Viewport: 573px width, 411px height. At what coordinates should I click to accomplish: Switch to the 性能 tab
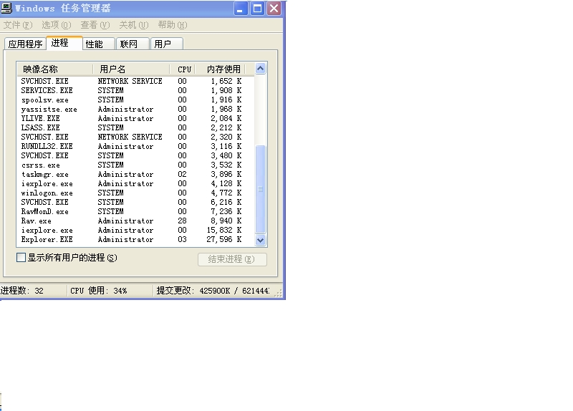click(99, 44)
